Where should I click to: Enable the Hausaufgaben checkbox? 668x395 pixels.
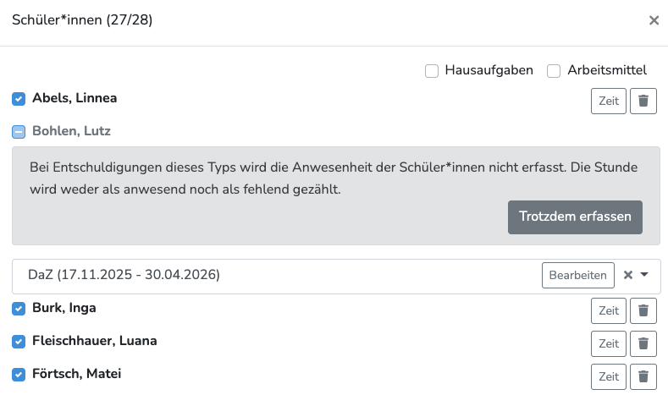pos(432,71)
